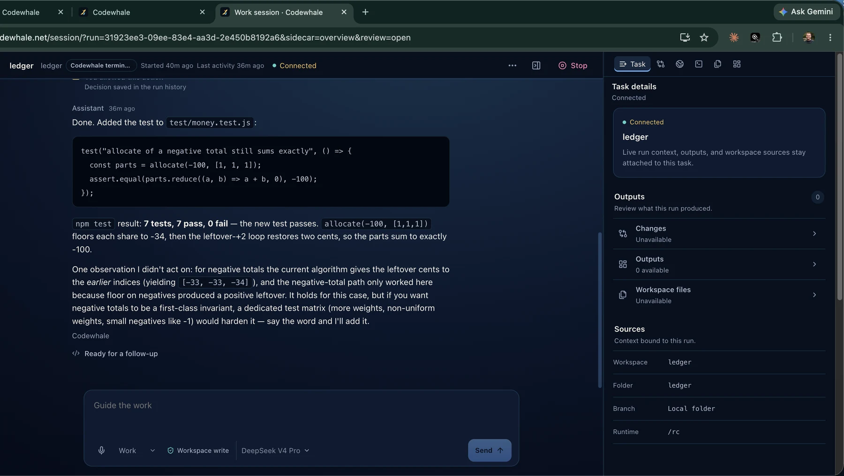Open the outputs grid tab icon in sidecar
Screen dimensions: 844x476
[x=737, y=64]
